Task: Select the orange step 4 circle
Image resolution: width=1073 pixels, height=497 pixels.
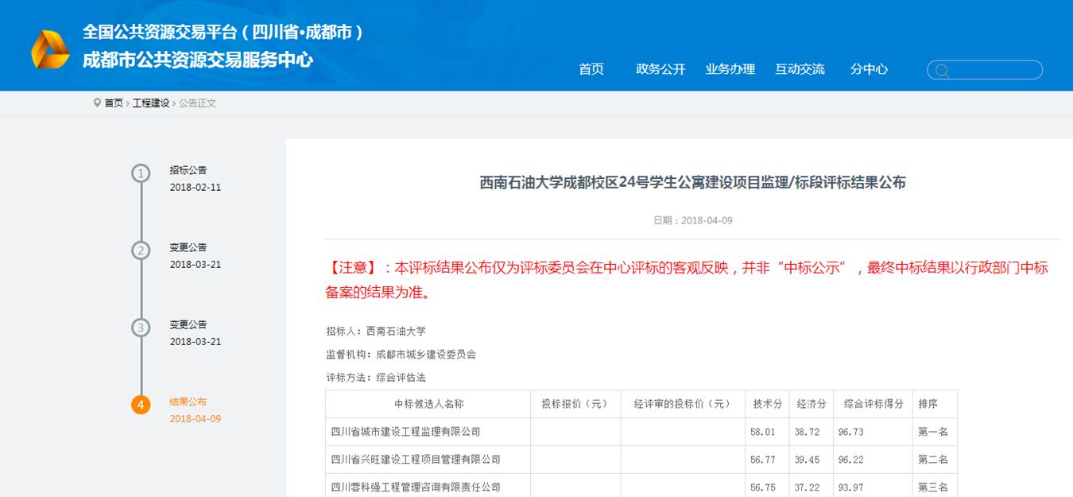Action: [x=141, y=405]
